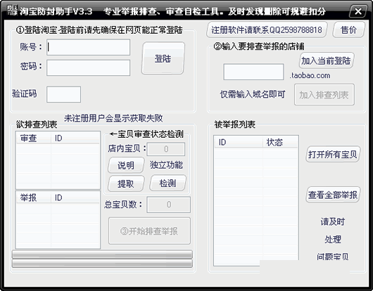Click the 打开所有宝贝 button
The height and width of the screenshot is (291, 373).
(333, 155)
